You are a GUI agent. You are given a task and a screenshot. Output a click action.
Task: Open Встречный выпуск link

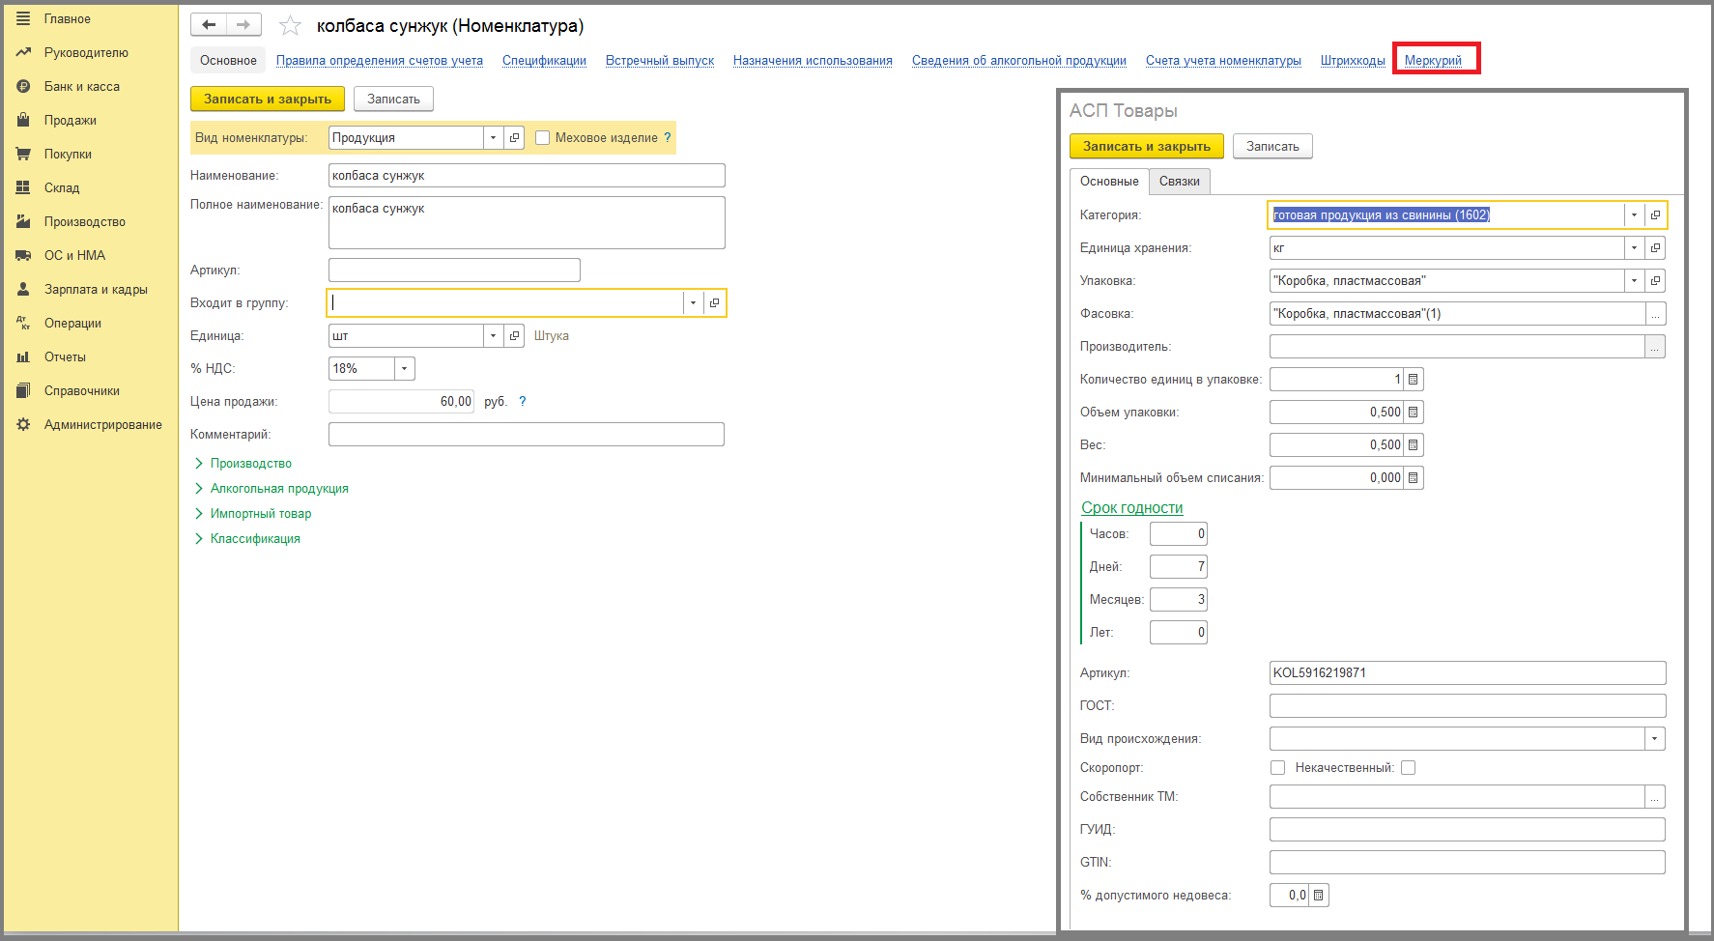(x=660, y=60)
